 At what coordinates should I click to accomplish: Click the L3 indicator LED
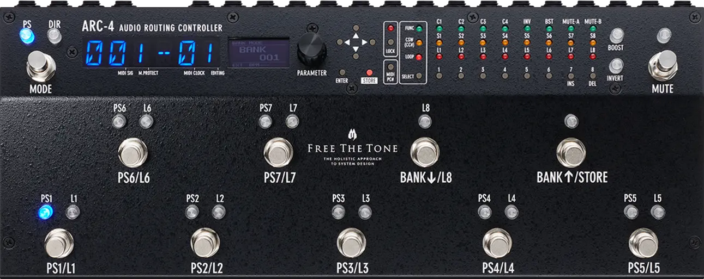pyautogui.click(x=365, y=212)
